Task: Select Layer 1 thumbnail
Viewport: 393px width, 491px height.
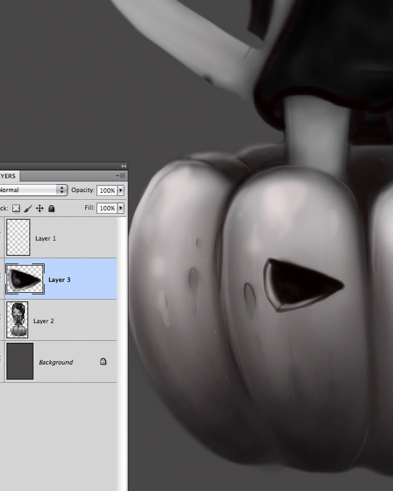Action: point(18,237)
